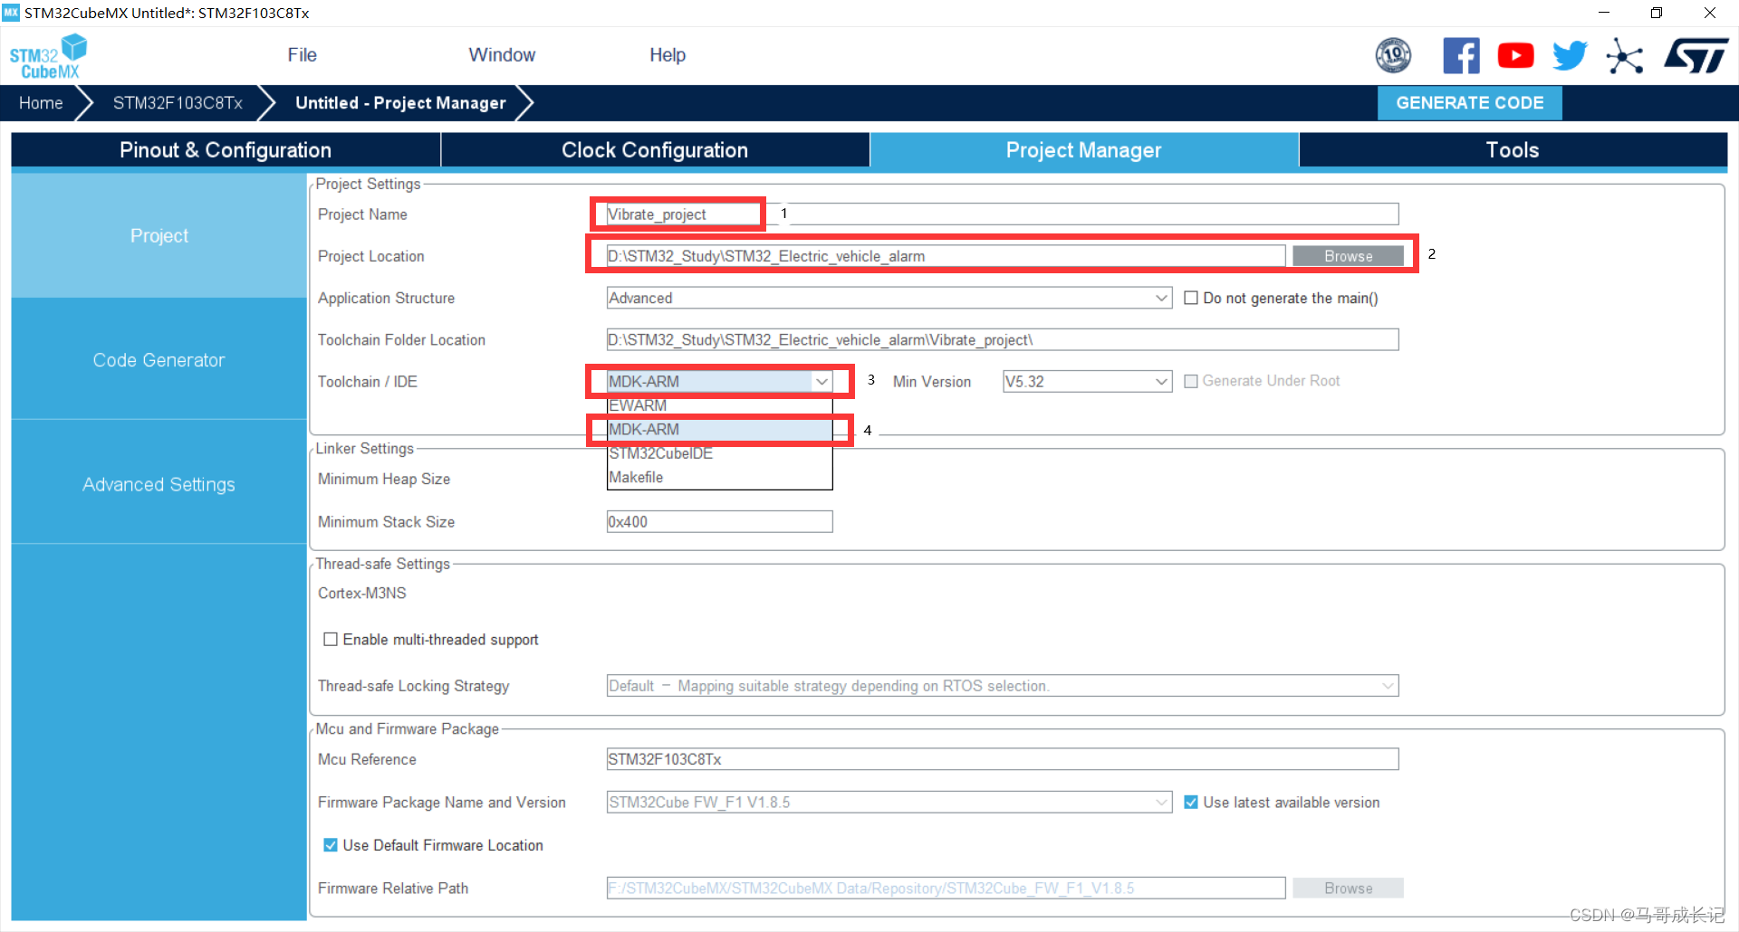The image size is (1739, 932).
Task: Open the Project side section
Action: click(x=159, y=235)
